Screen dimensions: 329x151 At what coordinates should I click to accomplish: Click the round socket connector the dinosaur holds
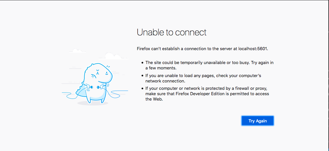pos(98,87)
